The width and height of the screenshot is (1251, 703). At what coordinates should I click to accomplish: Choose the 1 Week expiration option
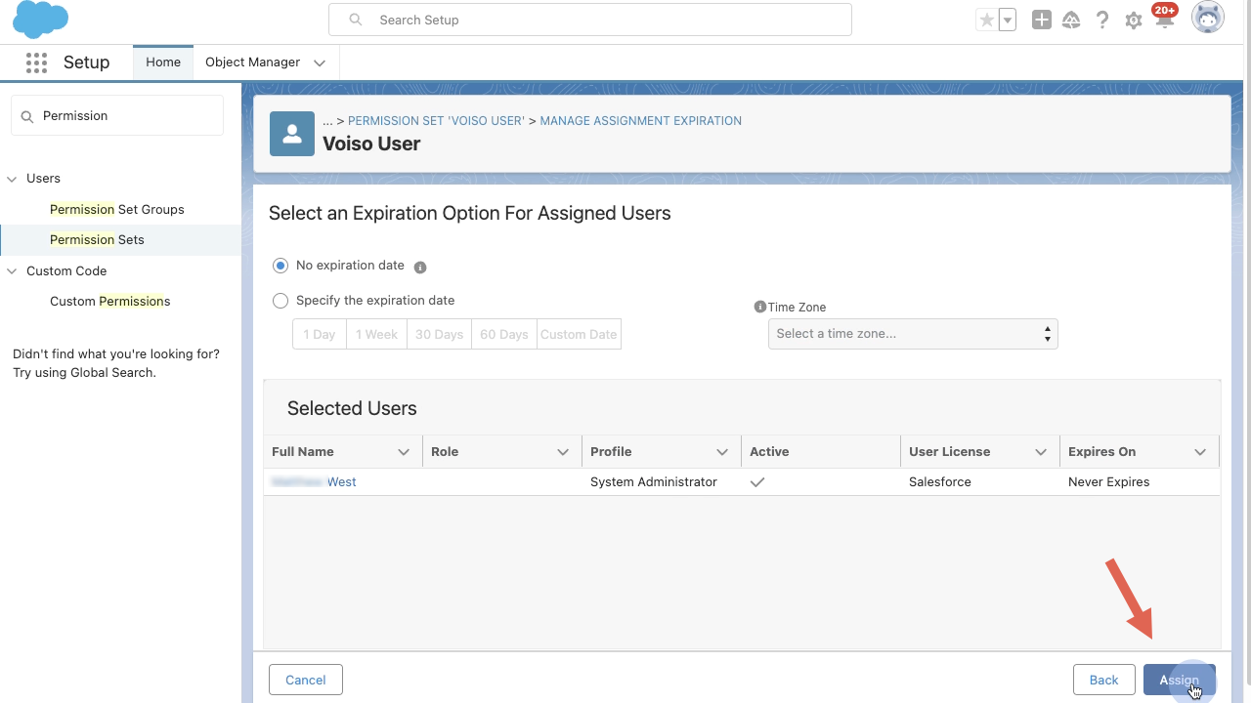tap(376, 334)
